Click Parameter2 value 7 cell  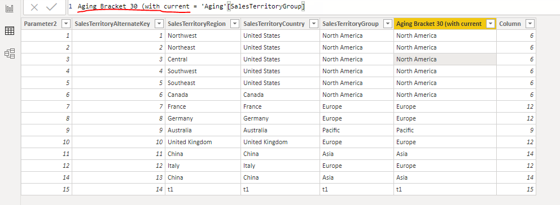click(46, 106)
